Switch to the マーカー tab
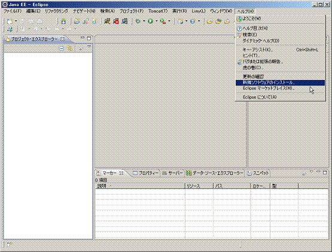The width and height of the screenshot is (332, 252). [x=109, y=173]
